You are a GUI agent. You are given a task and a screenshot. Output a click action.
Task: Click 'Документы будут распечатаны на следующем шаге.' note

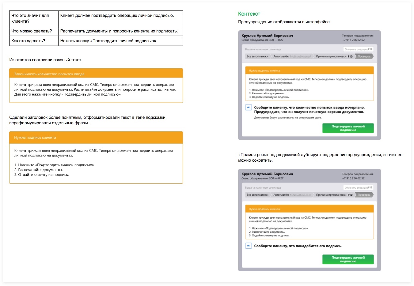tap(288, 118)
